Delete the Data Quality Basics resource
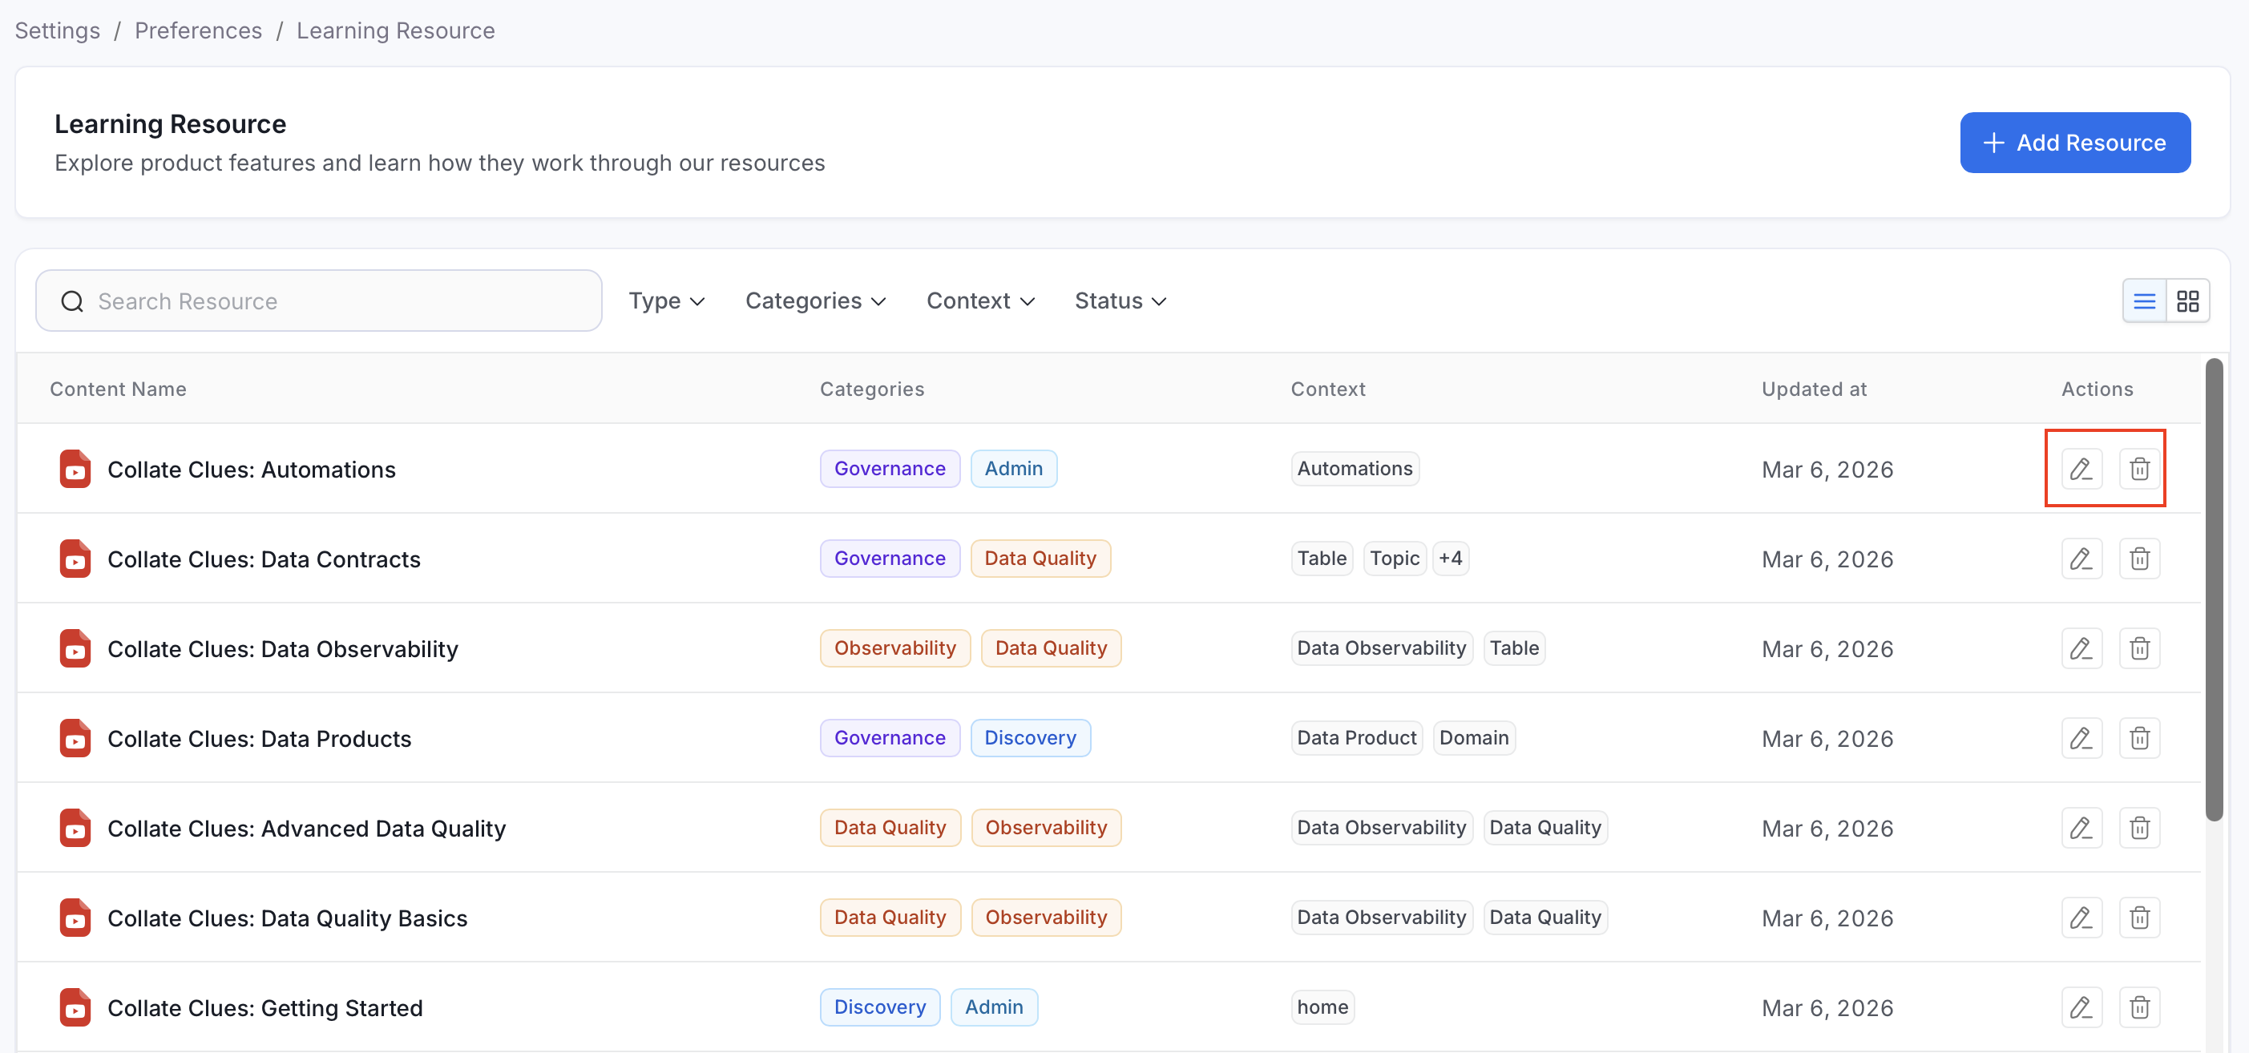The width and height of the screenshot is (2249, 1053). click(2139, 918)
